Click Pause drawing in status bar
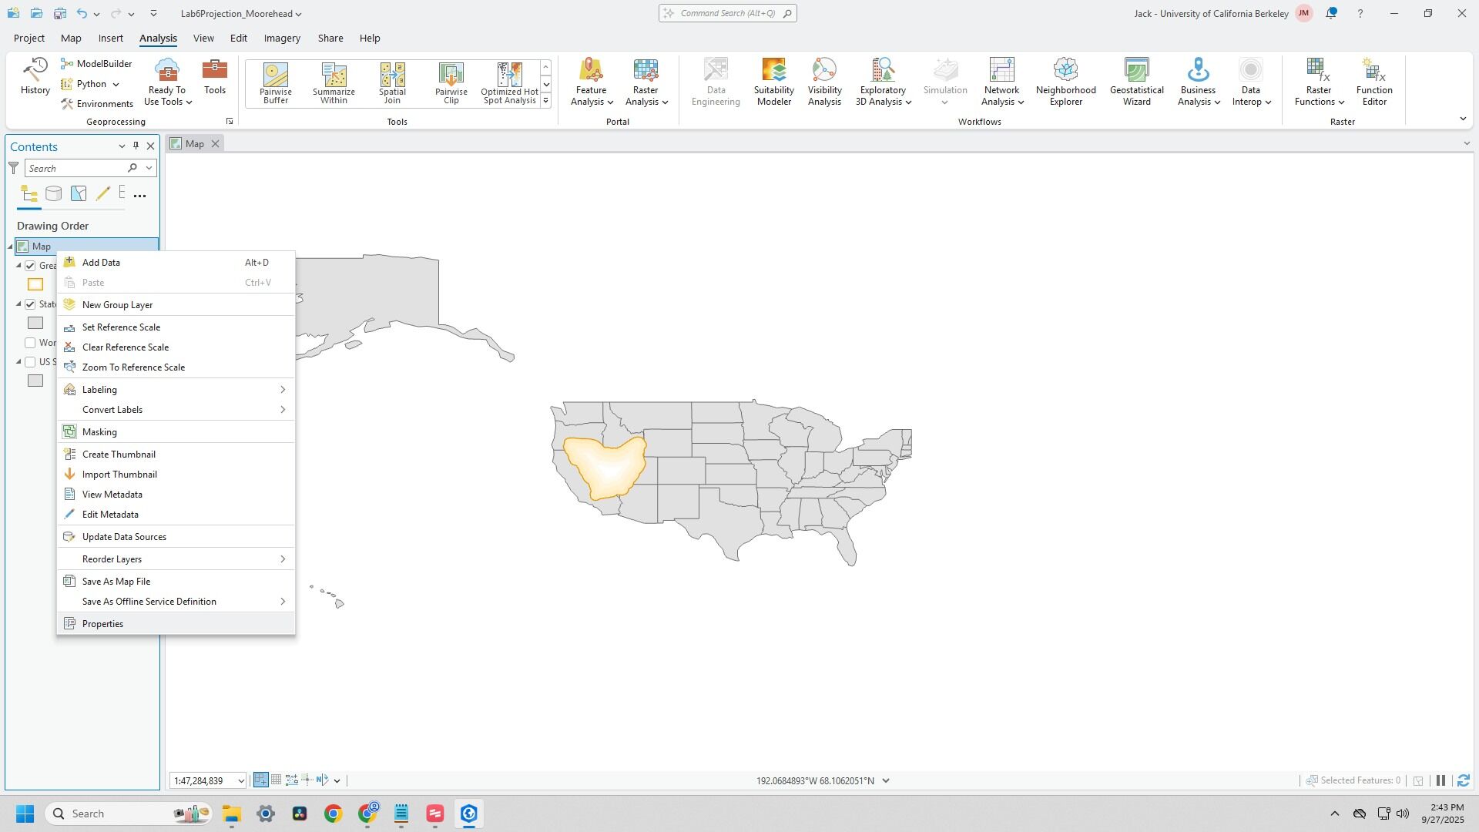The width and height of the screenshot is (1479, 832). 1440,780
